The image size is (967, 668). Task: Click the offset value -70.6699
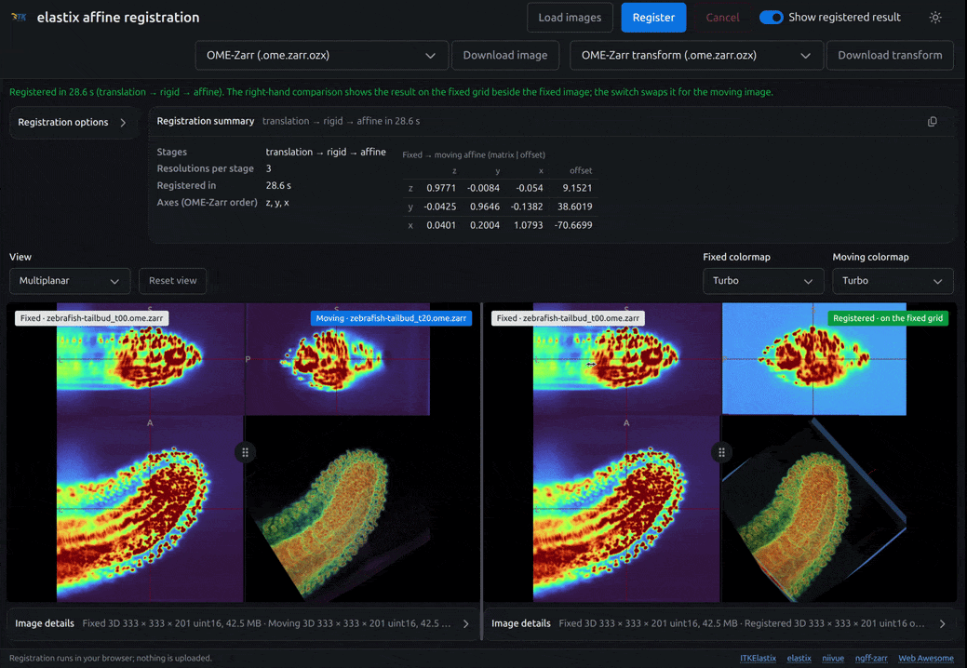pyautogui.click(x=573, y=225)
